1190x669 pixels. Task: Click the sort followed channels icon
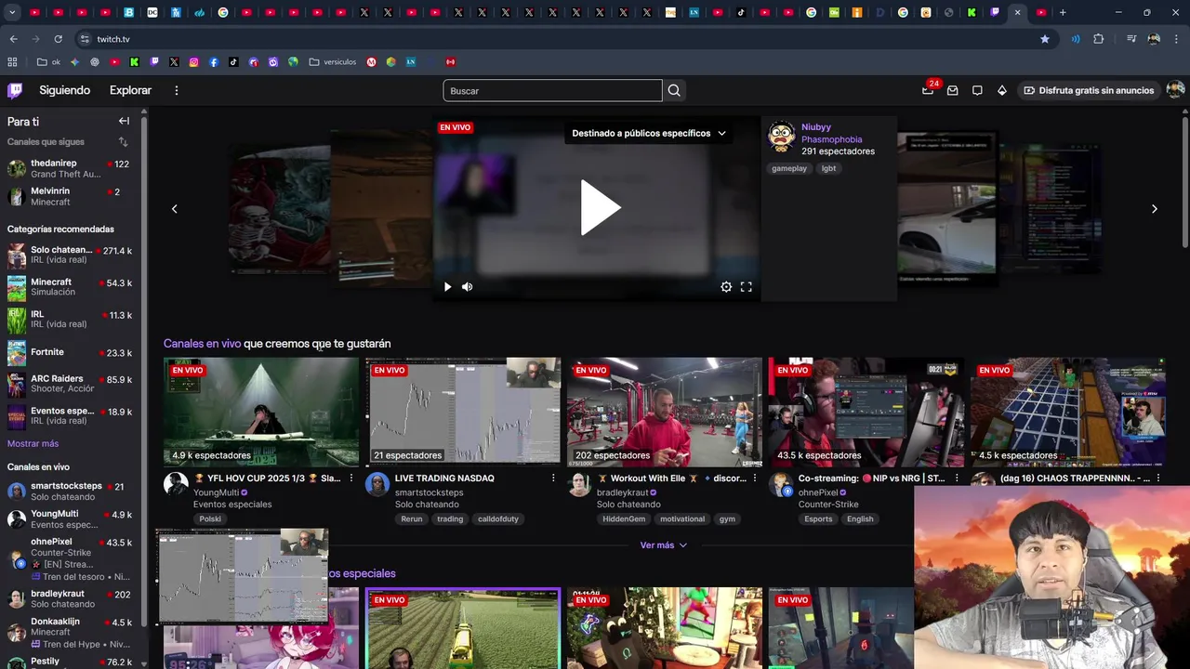point(123,142)
